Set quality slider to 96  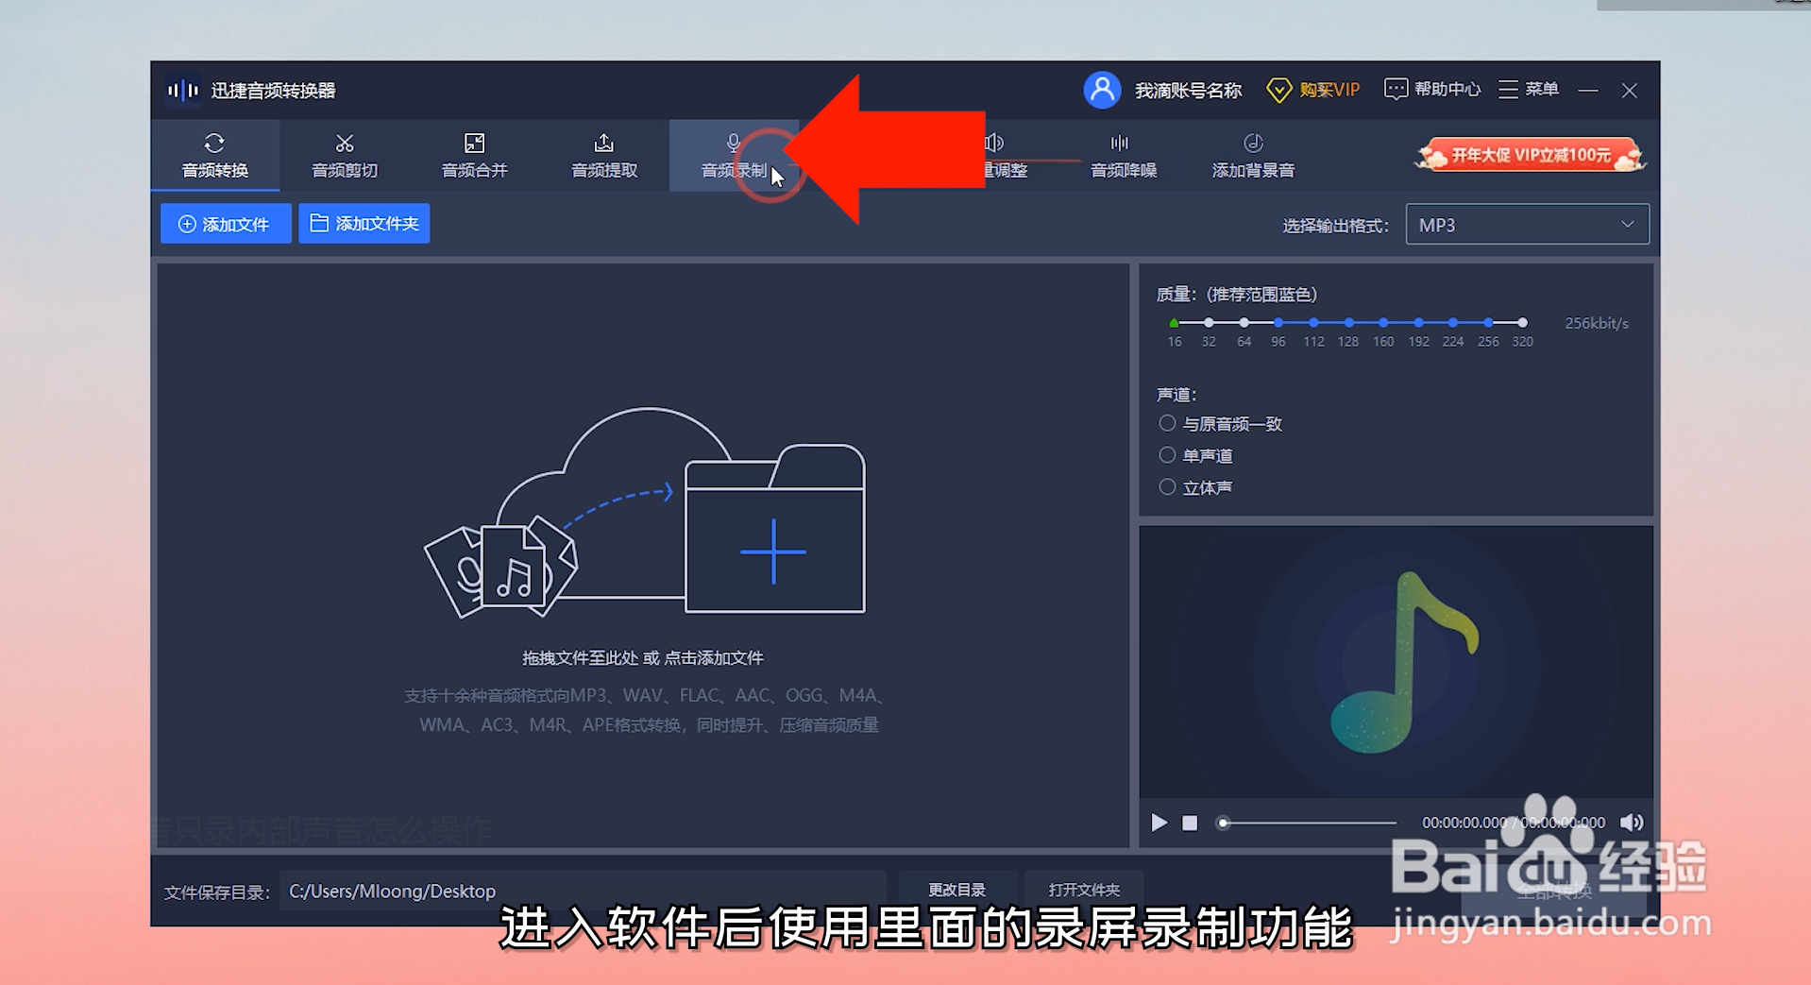click(1278, 323)
